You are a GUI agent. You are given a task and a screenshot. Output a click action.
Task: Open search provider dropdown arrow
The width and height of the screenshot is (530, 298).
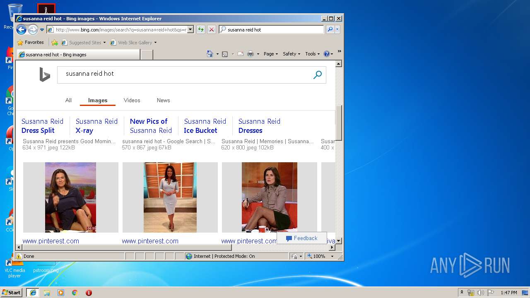pyautogui.click(x=337, y=29)
